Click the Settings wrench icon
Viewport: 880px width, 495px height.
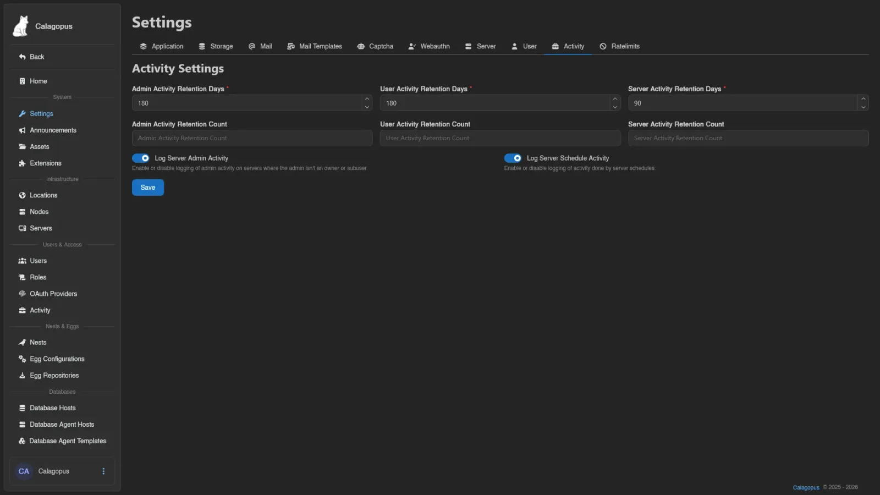(x=22, y=114)
